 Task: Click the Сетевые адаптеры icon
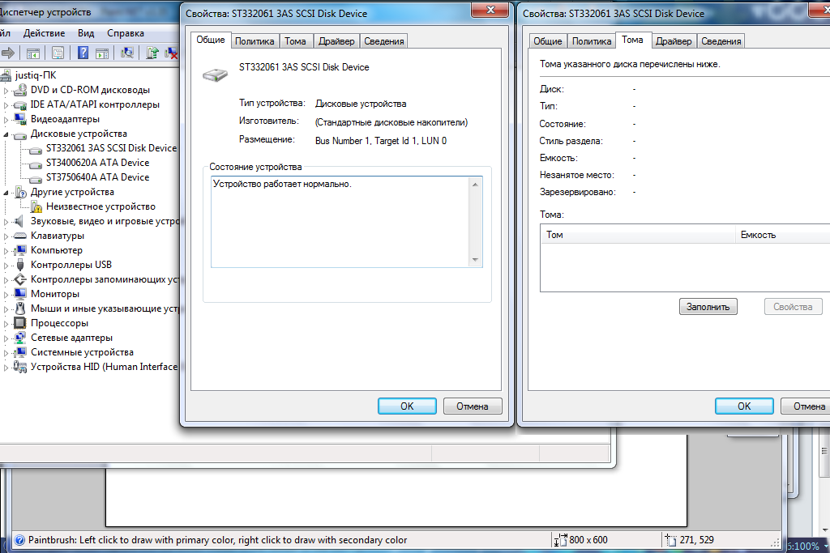[20, 338]
